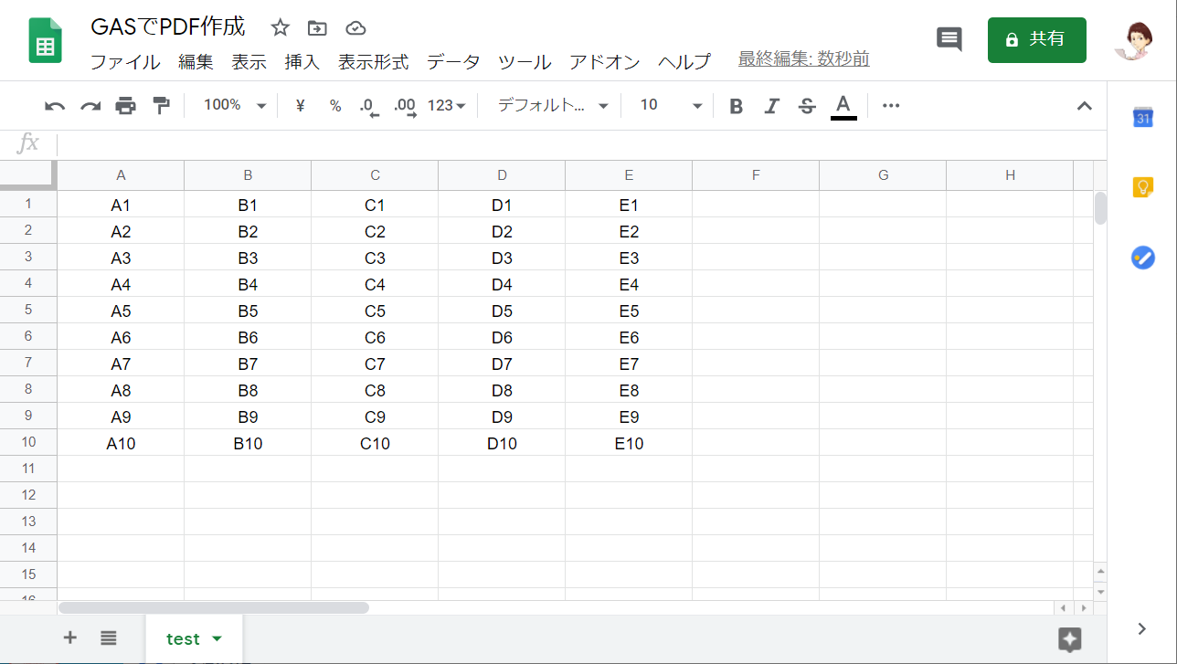Screen dimensions: 1177x664
Task: Open the 表示 menu
Action: pyautogui.click(x=249, y=61)
